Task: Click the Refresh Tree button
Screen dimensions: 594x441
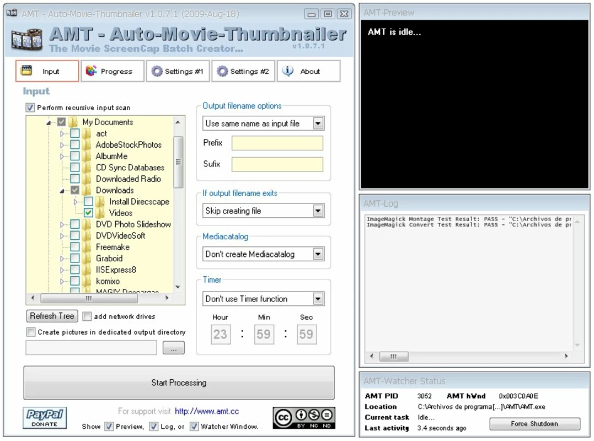Action: coord(52,316)
